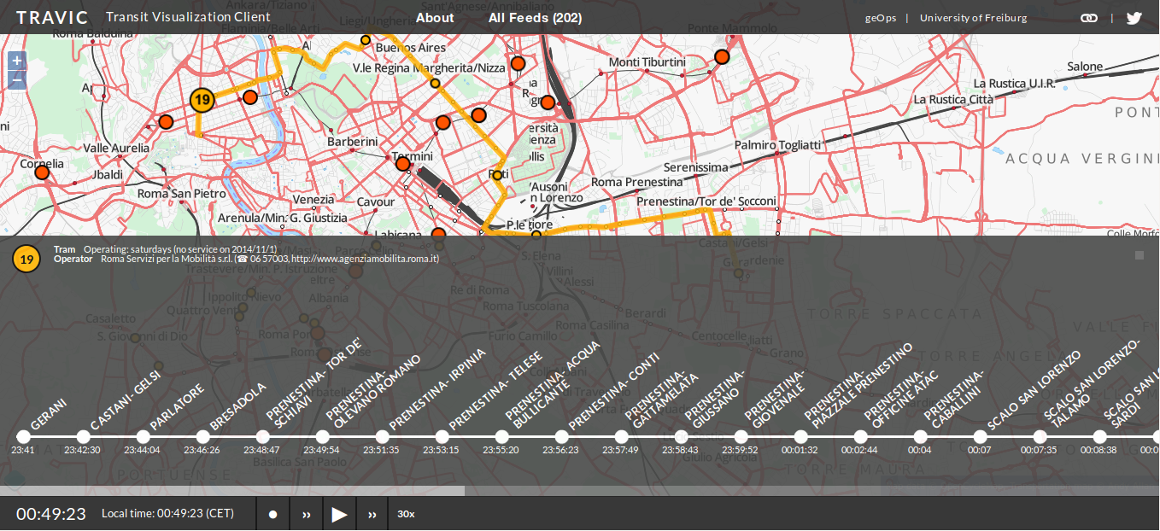Select PRENESTINA-IRPINIA stop marker

tap(382, 436)
